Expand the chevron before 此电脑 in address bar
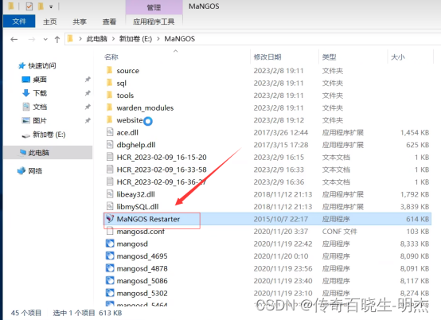 (x=80, y=39)
